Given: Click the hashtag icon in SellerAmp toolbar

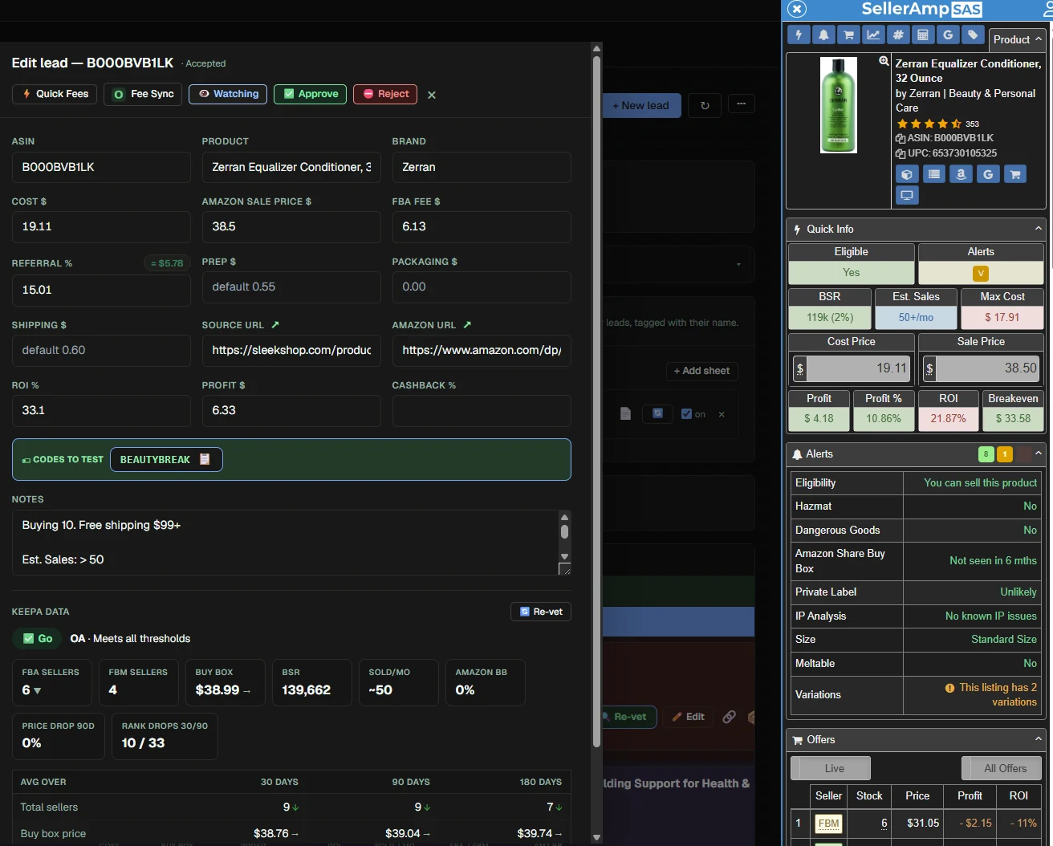Looking at the screenshot, I should [898, 35].
